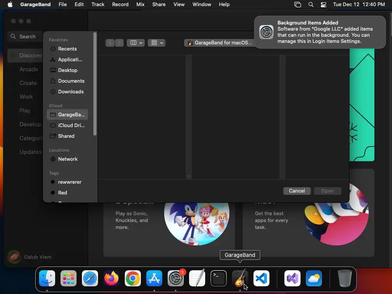Open Control Center in menu bar
392x294 pixels.
coord(323,5)
